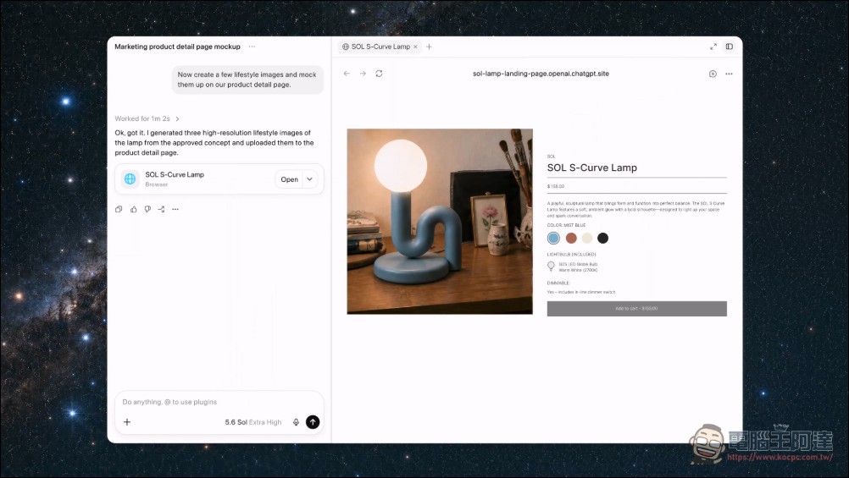
Task: Click the sol-lamp-landing-page URL address bar
Action: click(x=541, y=74)
